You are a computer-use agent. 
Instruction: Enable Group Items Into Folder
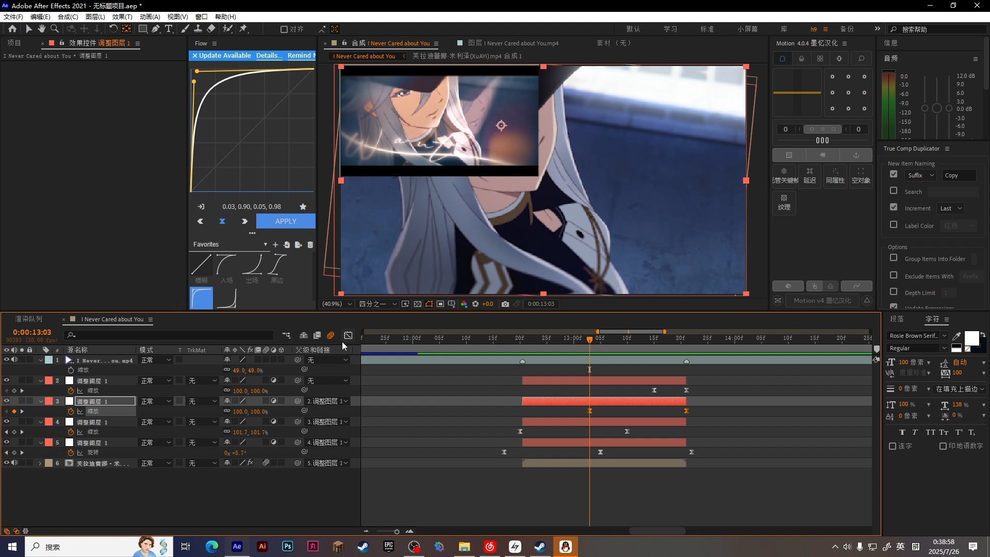(894, 258)
